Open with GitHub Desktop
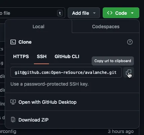The image size is (144, 135). pyautogui.click(x=72, y=102)
